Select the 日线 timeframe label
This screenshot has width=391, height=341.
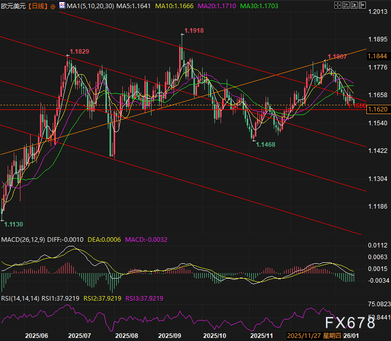tap(38, 6)
